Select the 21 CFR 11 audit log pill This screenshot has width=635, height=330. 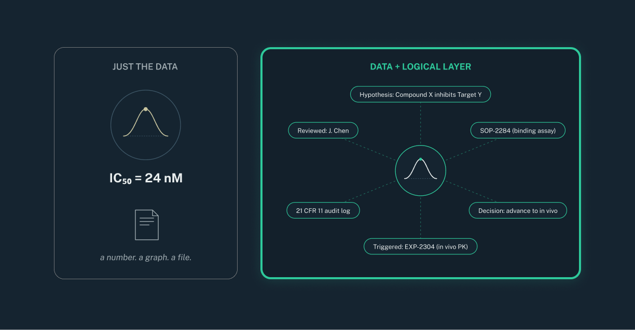click(323, 211)
